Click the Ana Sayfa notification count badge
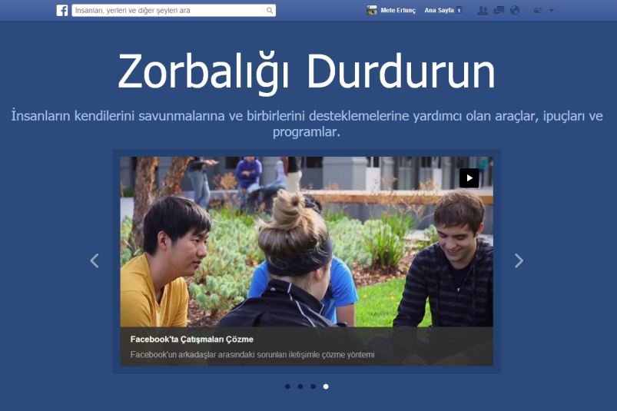 pyautogui.click(x=459, y=11)
